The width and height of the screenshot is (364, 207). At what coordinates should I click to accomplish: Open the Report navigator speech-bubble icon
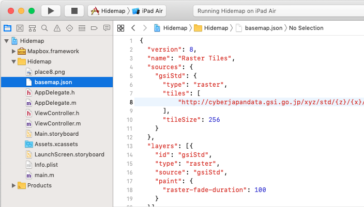pyautogui.click(x=106, y=28)
